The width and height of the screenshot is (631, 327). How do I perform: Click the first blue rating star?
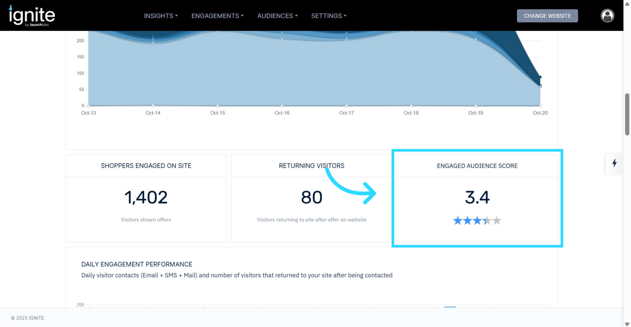[457, 221]
